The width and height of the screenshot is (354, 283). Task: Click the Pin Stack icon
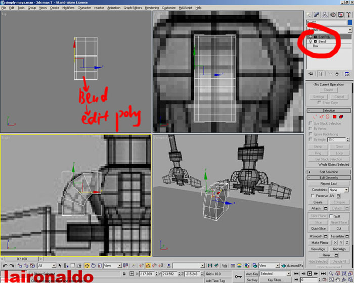[311, 73]
